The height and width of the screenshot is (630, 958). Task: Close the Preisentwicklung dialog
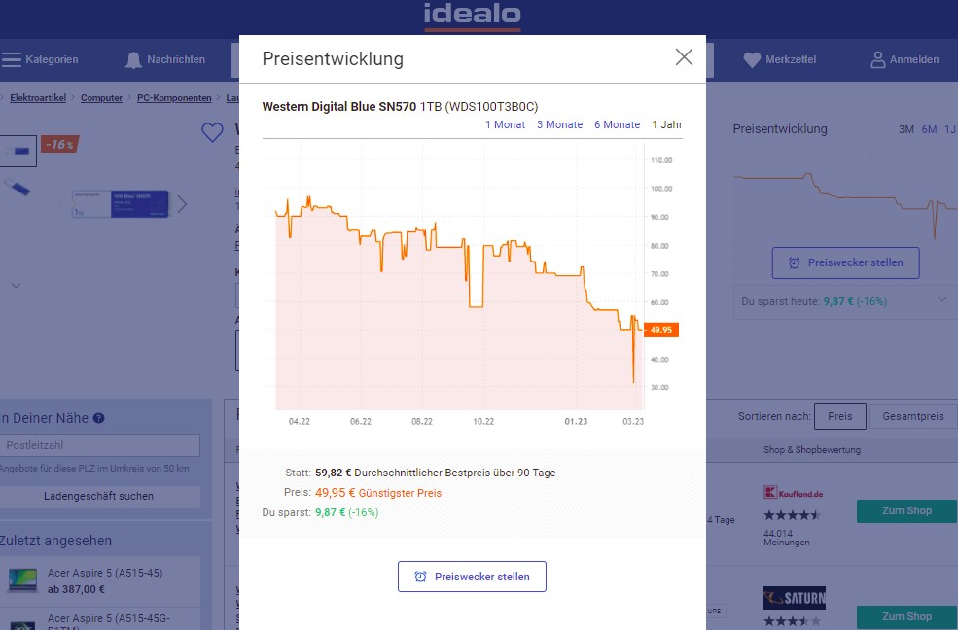684,57
